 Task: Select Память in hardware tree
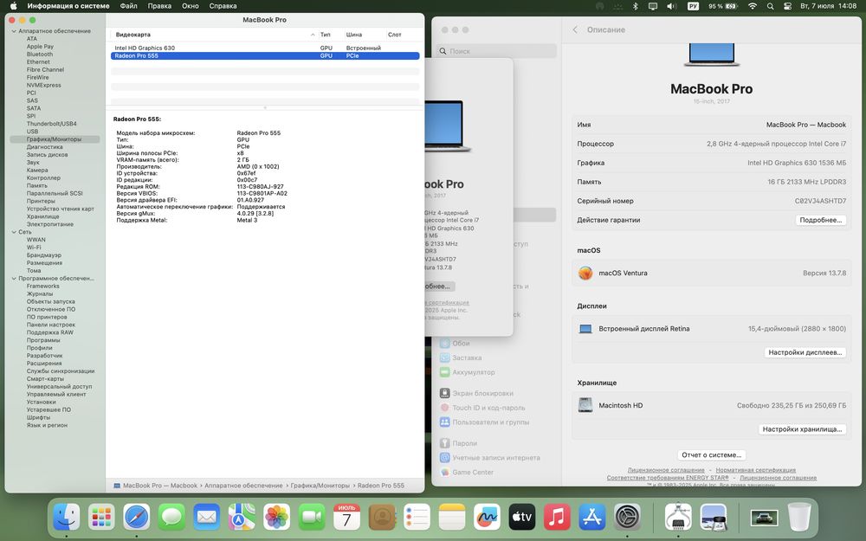click(x=37, y=186)
